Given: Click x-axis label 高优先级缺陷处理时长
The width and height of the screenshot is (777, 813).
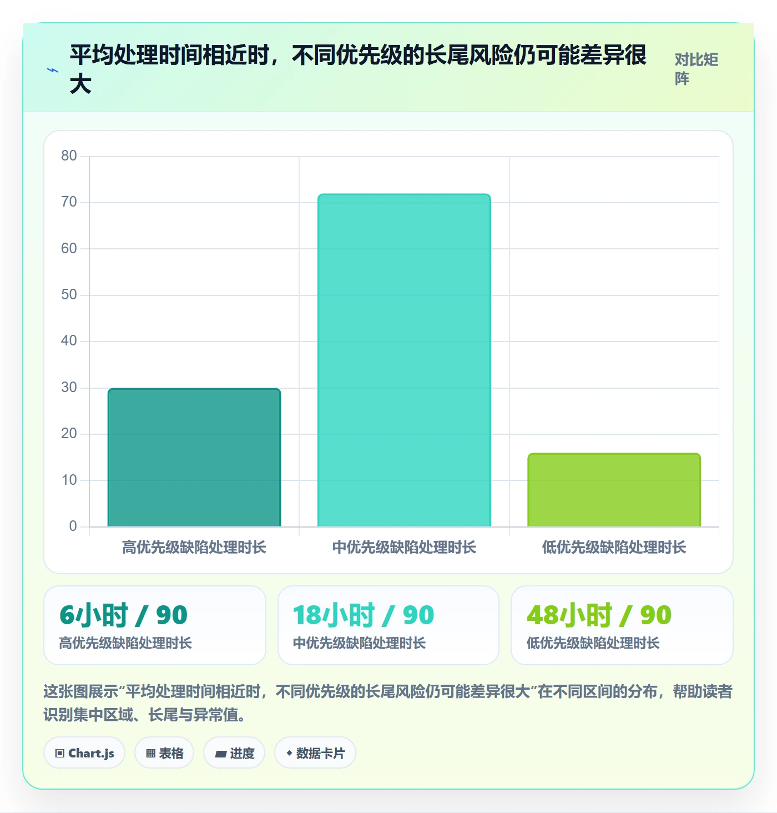Looking at the screenshot, I should [x=194, y=548].
